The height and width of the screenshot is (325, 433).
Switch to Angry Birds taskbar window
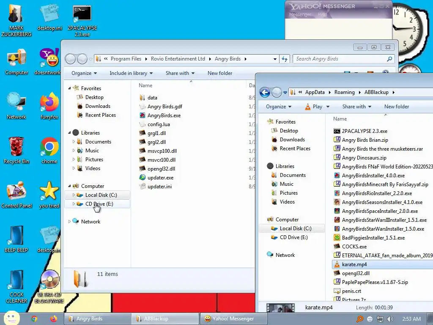coord(98,319)
